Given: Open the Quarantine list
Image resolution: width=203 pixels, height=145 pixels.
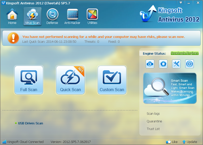Looking at the screenshot, I should (x=154, y=121).
